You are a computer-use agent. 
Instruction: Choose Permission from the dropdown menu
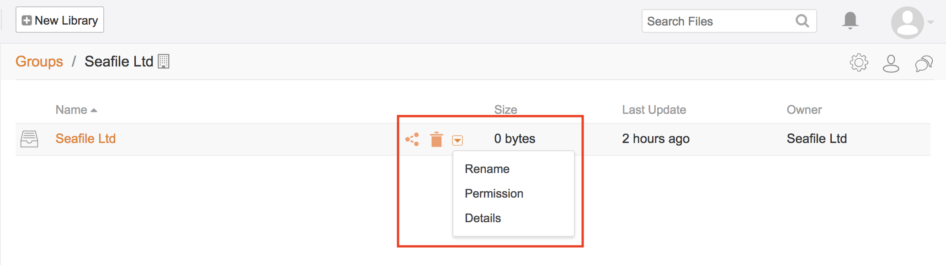pos(494,194)
